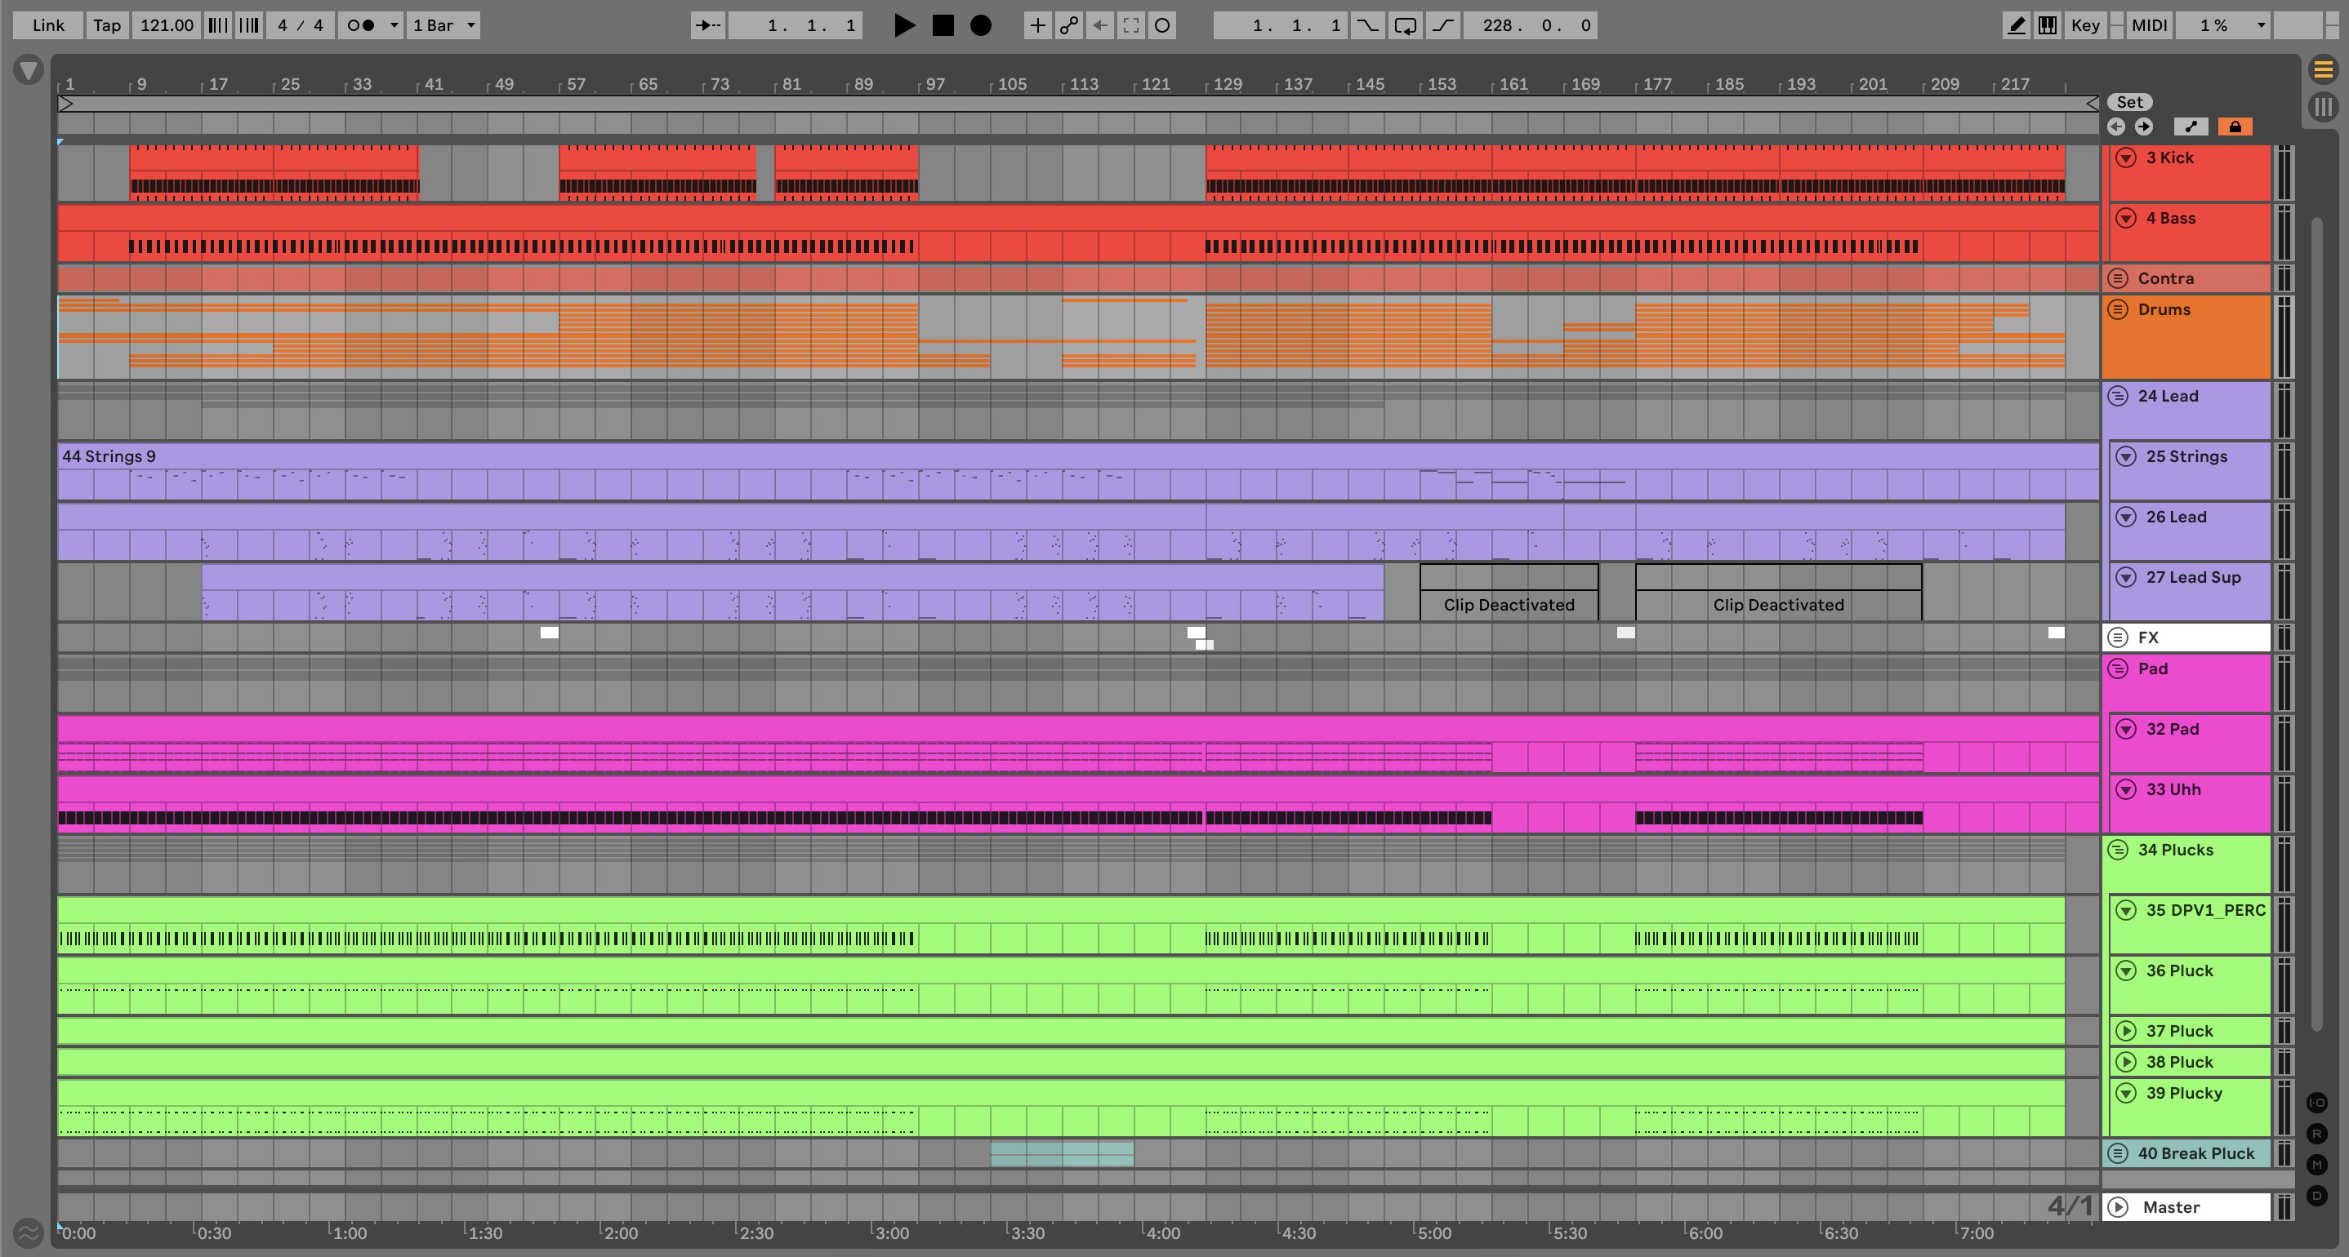Image resolution: width=2349 pixels, height=1257 pixels.
Task: Fold the 3 Kick track
Action: (x=2125, y=158)
